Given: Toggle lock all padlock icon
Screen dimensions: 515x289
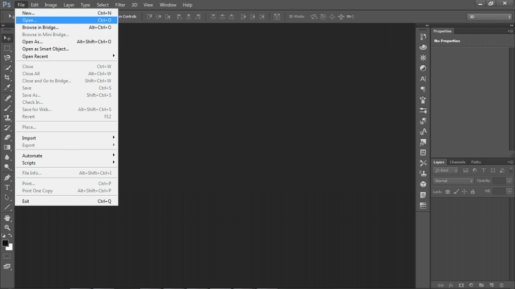Looking at the screenshot, I should [472, 192].
